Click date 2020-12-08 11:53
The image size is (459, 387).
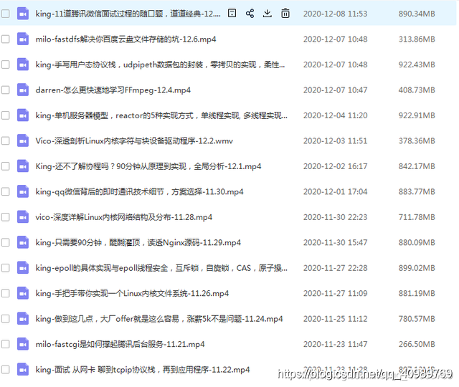tap(335, 14)
